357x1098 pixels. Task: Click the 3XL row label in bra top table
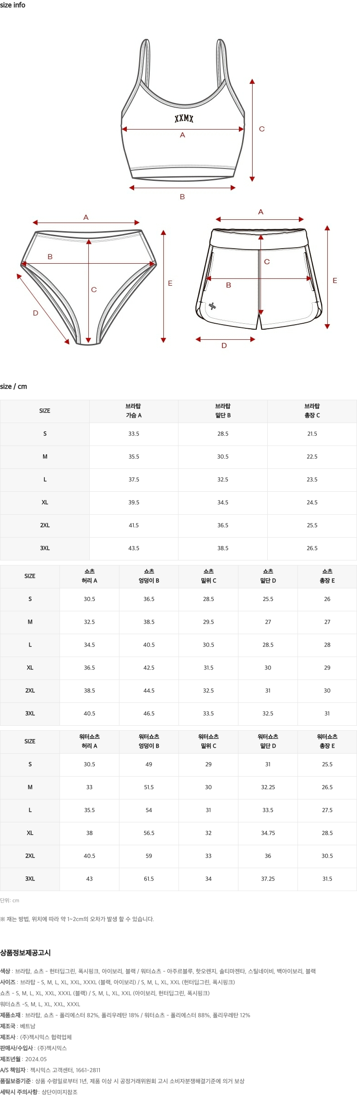(x=45, y=548)
